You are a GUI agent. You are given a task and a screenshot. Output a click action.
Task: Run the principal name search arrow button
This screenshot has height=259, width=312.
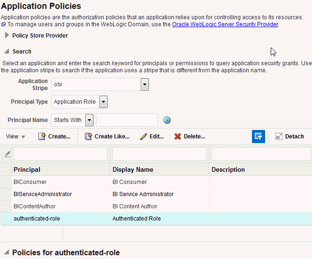pos(167,120)
